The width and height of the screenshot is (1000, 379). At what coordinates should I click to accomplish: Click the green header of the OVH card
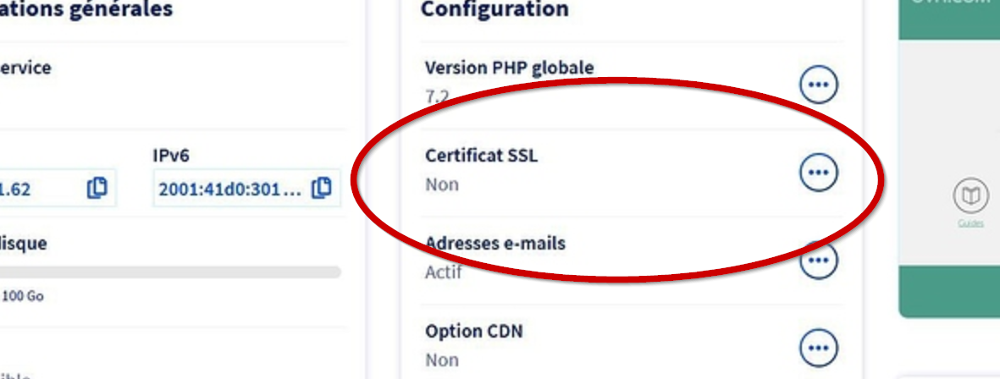(x=949, y=19)
